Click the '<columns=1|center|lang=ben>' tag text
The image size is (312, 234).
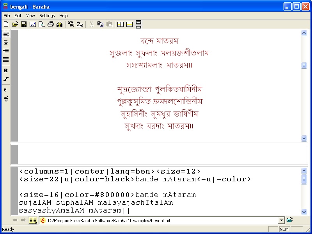tap(87, 171)
